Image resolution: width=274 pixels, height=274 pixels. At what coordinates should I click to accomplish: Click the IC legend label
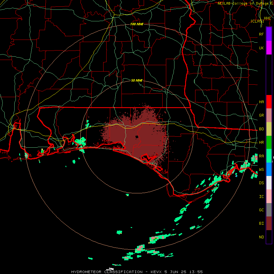coord(261,197)
